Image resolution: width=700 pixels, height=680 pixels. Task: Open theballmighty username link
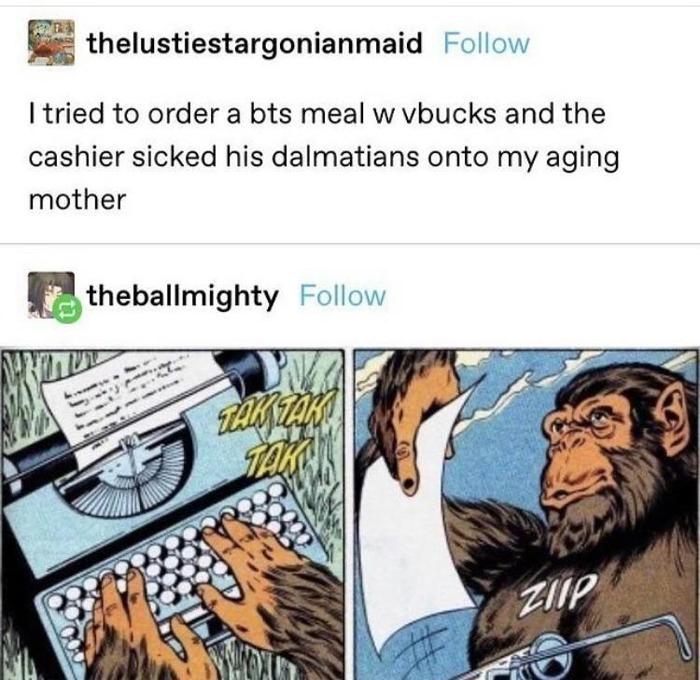coord(183,296)
